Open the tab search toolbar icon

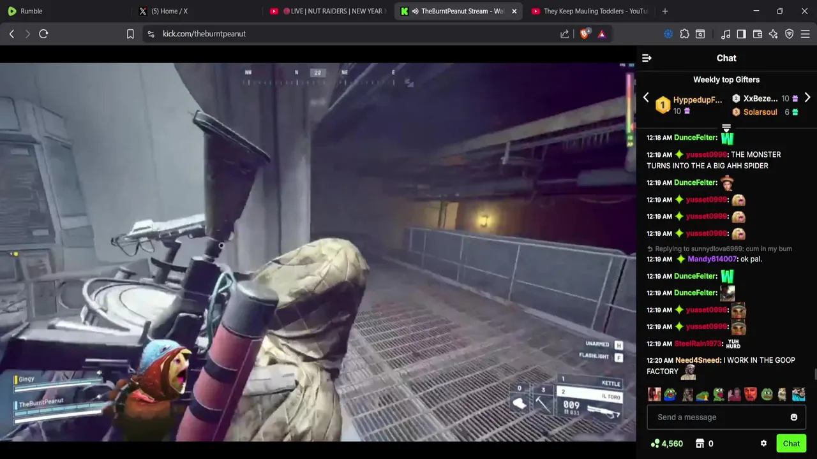700,34
